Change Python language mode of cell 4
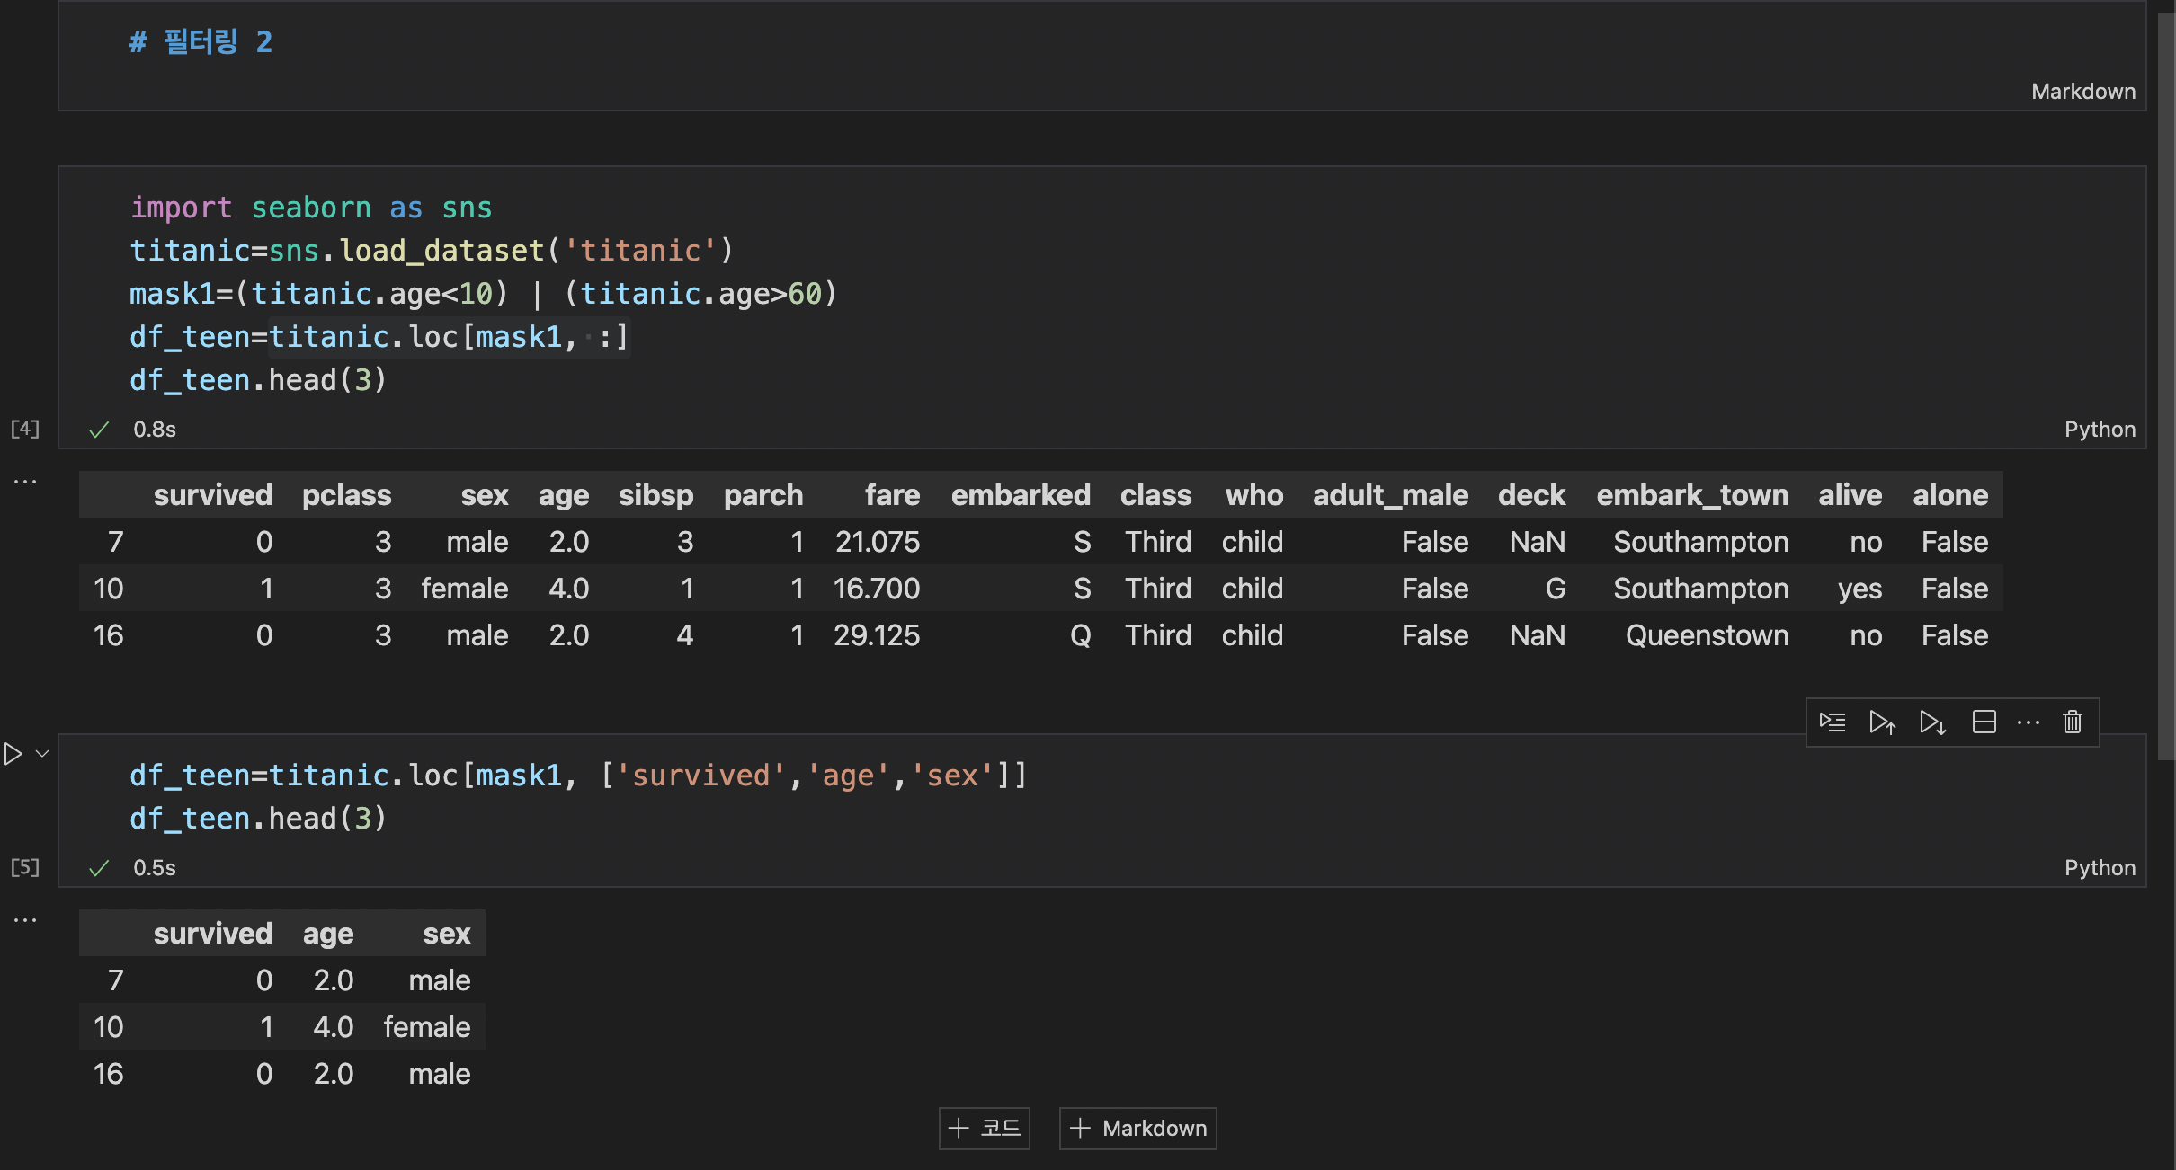The width and height of the screenshot is (2176, 1170). tap(2100, 430)
